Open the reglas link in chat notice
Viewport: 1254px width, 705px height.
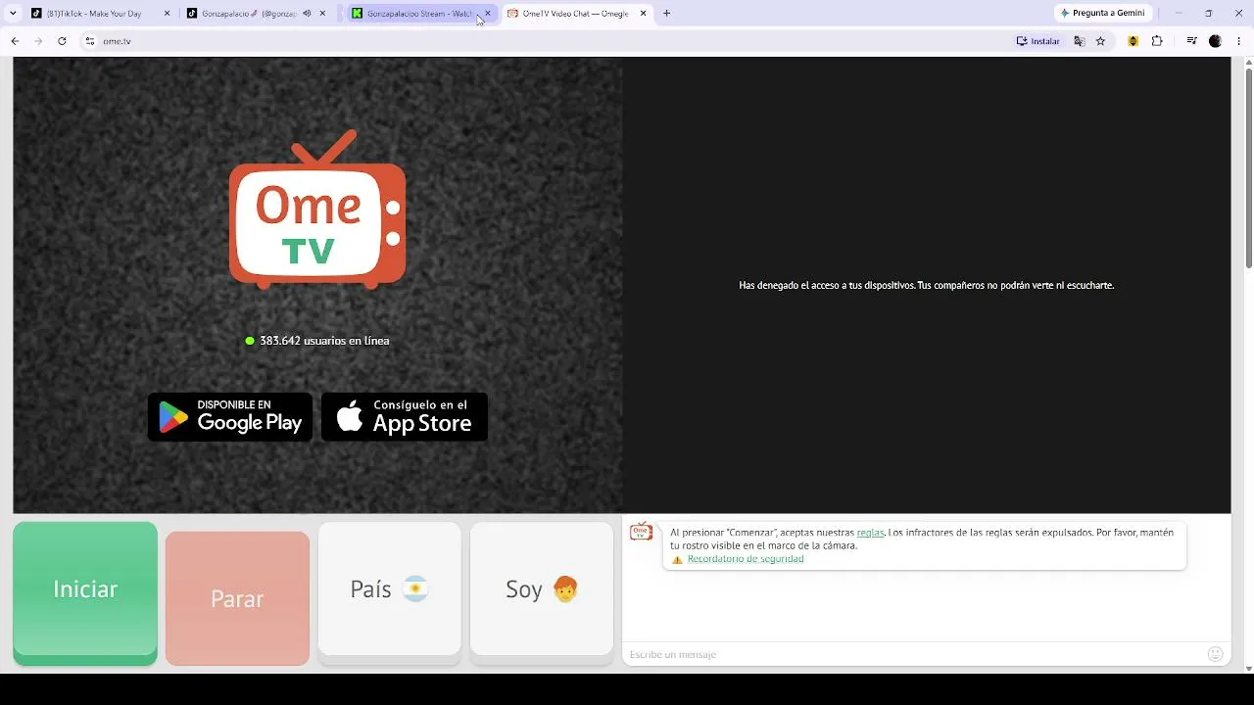pyautogui.click(x=870, y=533)
